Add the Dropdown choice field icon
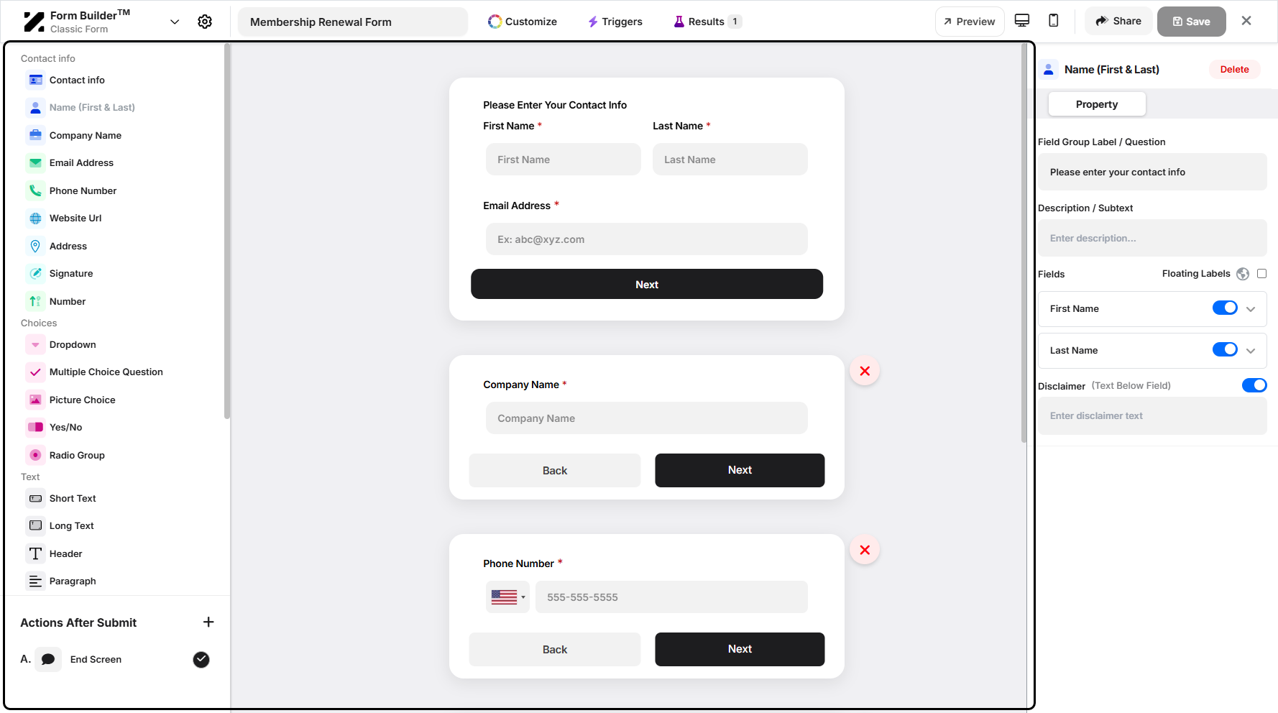This screenshot has height=713, width=1278. click(x=35, y=344)
